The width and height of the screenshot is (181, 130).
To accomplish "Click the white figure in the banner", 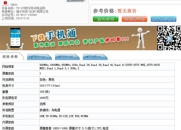I will [x=141, y=38].
